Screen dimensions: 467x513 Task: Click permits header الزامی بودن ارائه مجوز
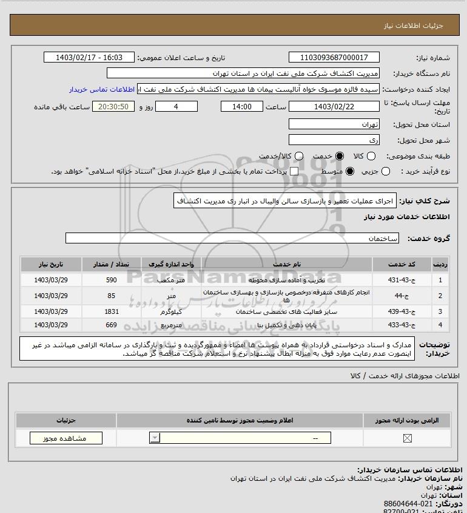coord(407,420)
